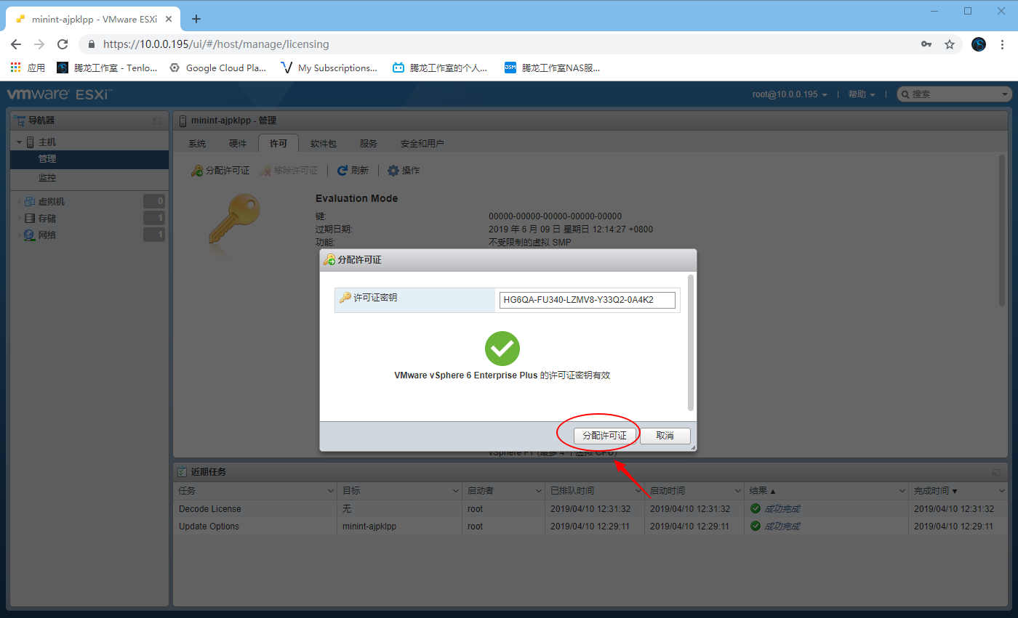This screenshot has height=618, width=1018.
Task: Click the browser address bar URL
Action: (x=216, y=44)
